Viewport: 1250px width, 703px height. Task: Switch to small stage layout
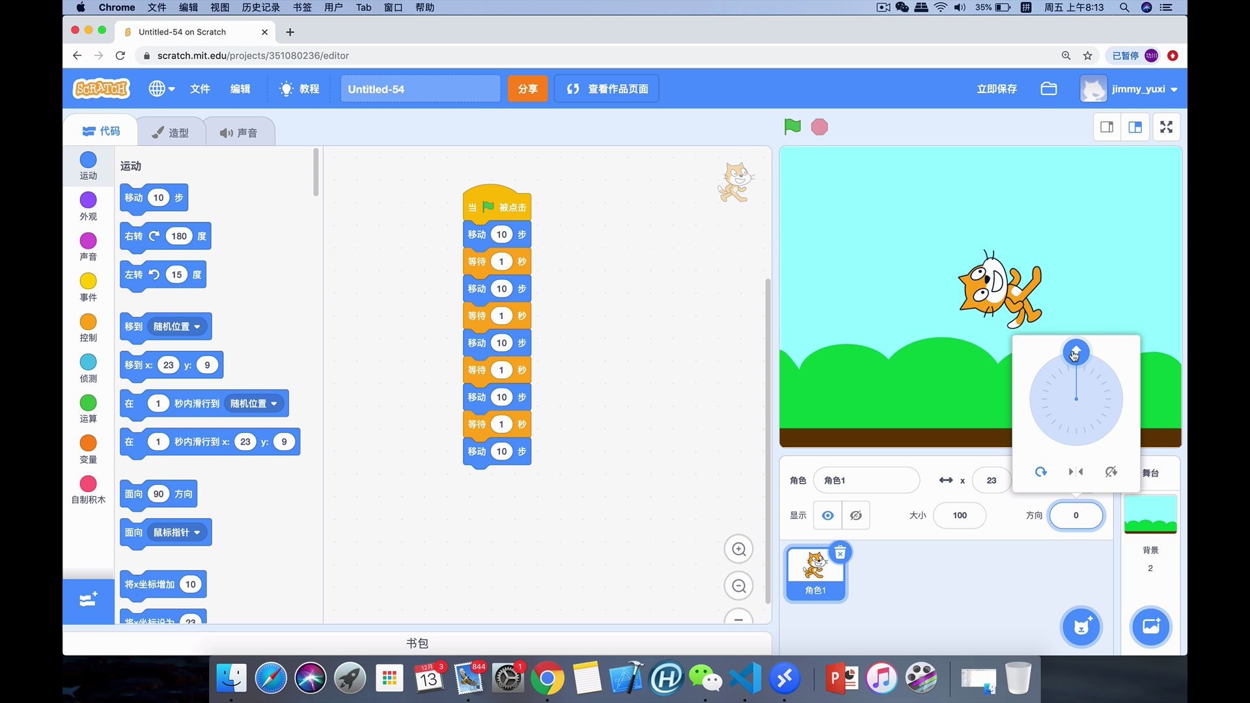pyautogui.click(x=1107, y=127)
